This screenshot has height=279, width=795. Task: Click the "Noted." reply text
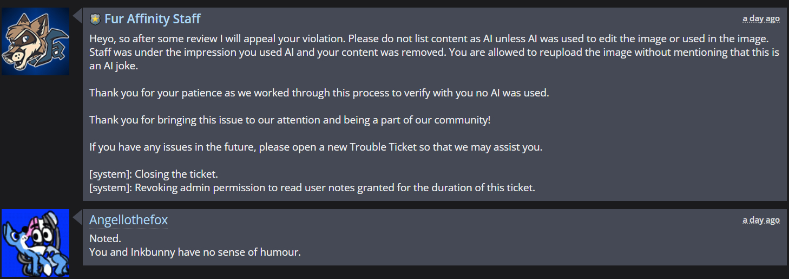point(105,239)
